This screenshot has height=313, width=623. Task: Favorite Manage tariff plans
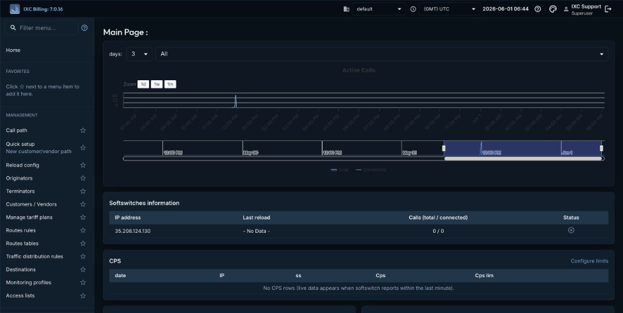(x=83, y=218)
